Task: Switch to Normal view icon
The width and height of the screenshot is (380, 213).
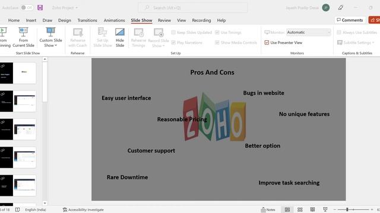Action: (x=287, y=209)
